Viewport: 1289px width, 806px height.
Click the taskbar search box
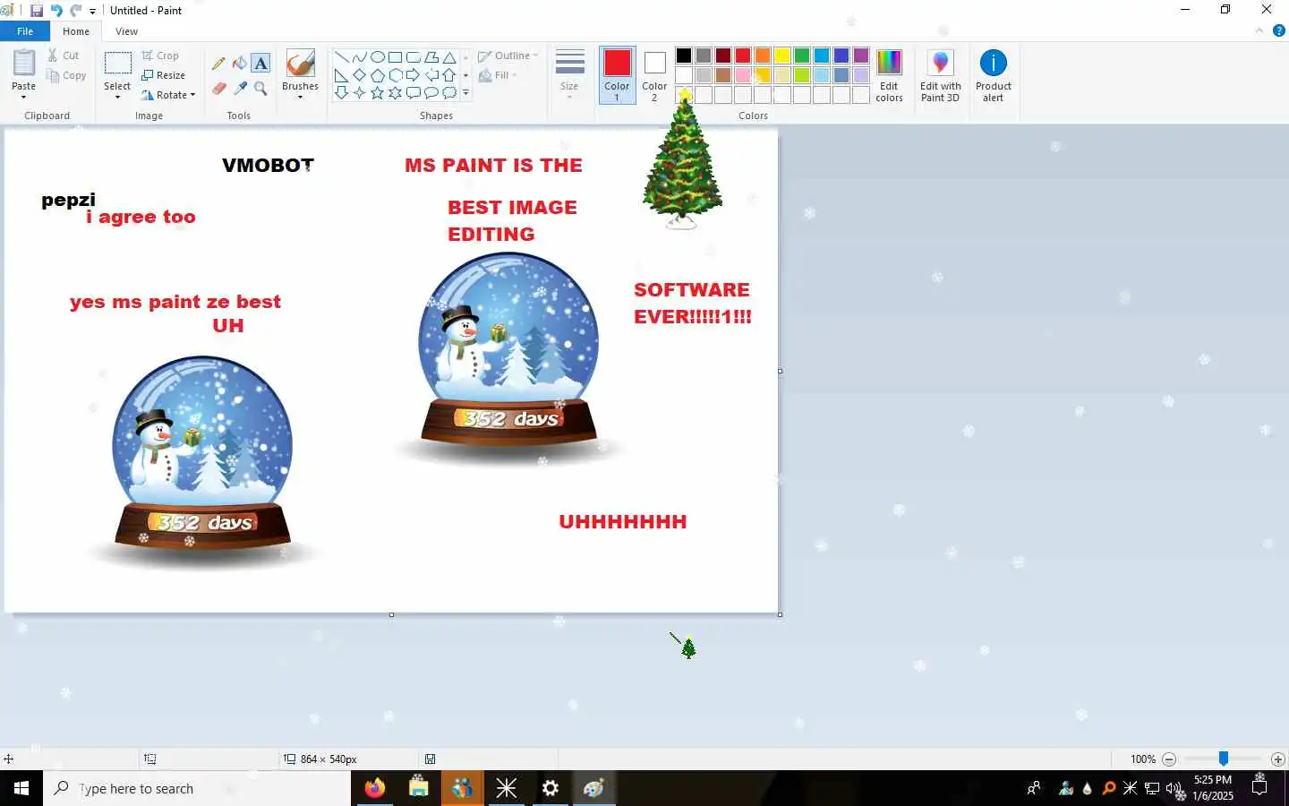(x=197, y=788)
